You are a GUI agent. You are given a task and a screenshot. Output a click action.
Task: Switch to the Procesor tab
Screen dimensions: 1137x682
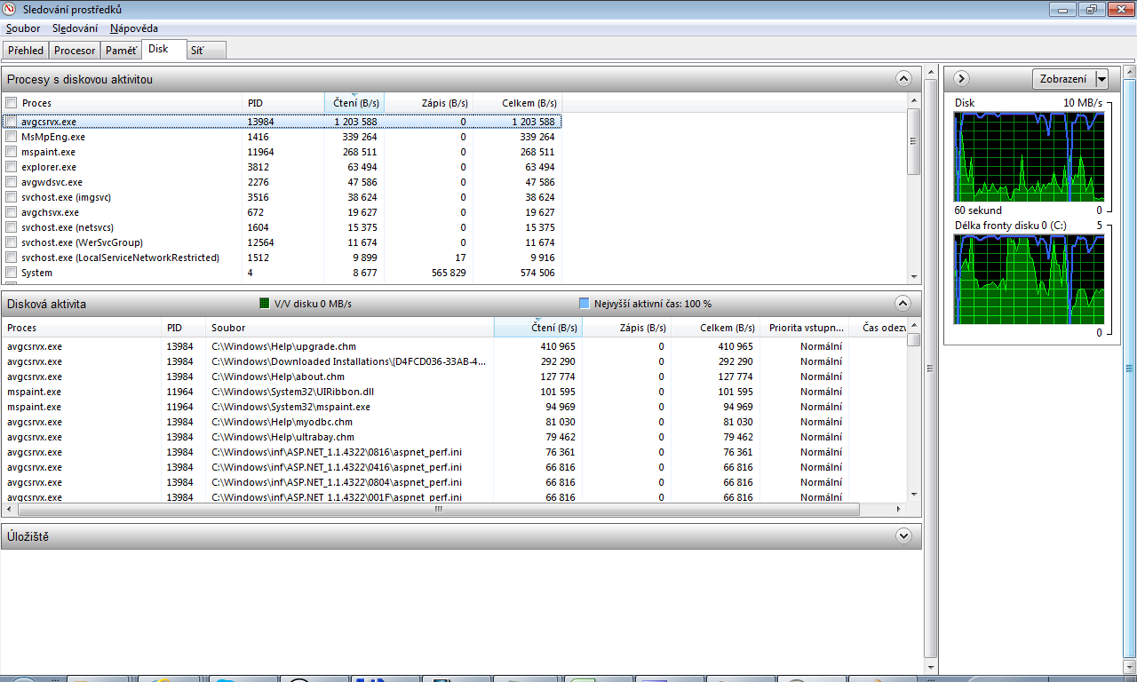(75, 51)
